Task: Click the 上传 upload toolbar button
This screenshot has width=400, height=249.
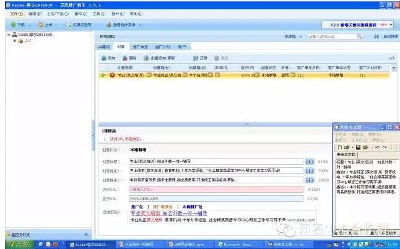Action: (x=45, y=25)
